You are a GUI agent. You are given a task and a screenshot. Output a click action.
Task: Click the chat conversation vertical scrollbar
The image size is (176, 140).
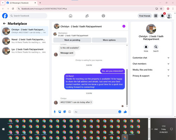click(127, 87)
